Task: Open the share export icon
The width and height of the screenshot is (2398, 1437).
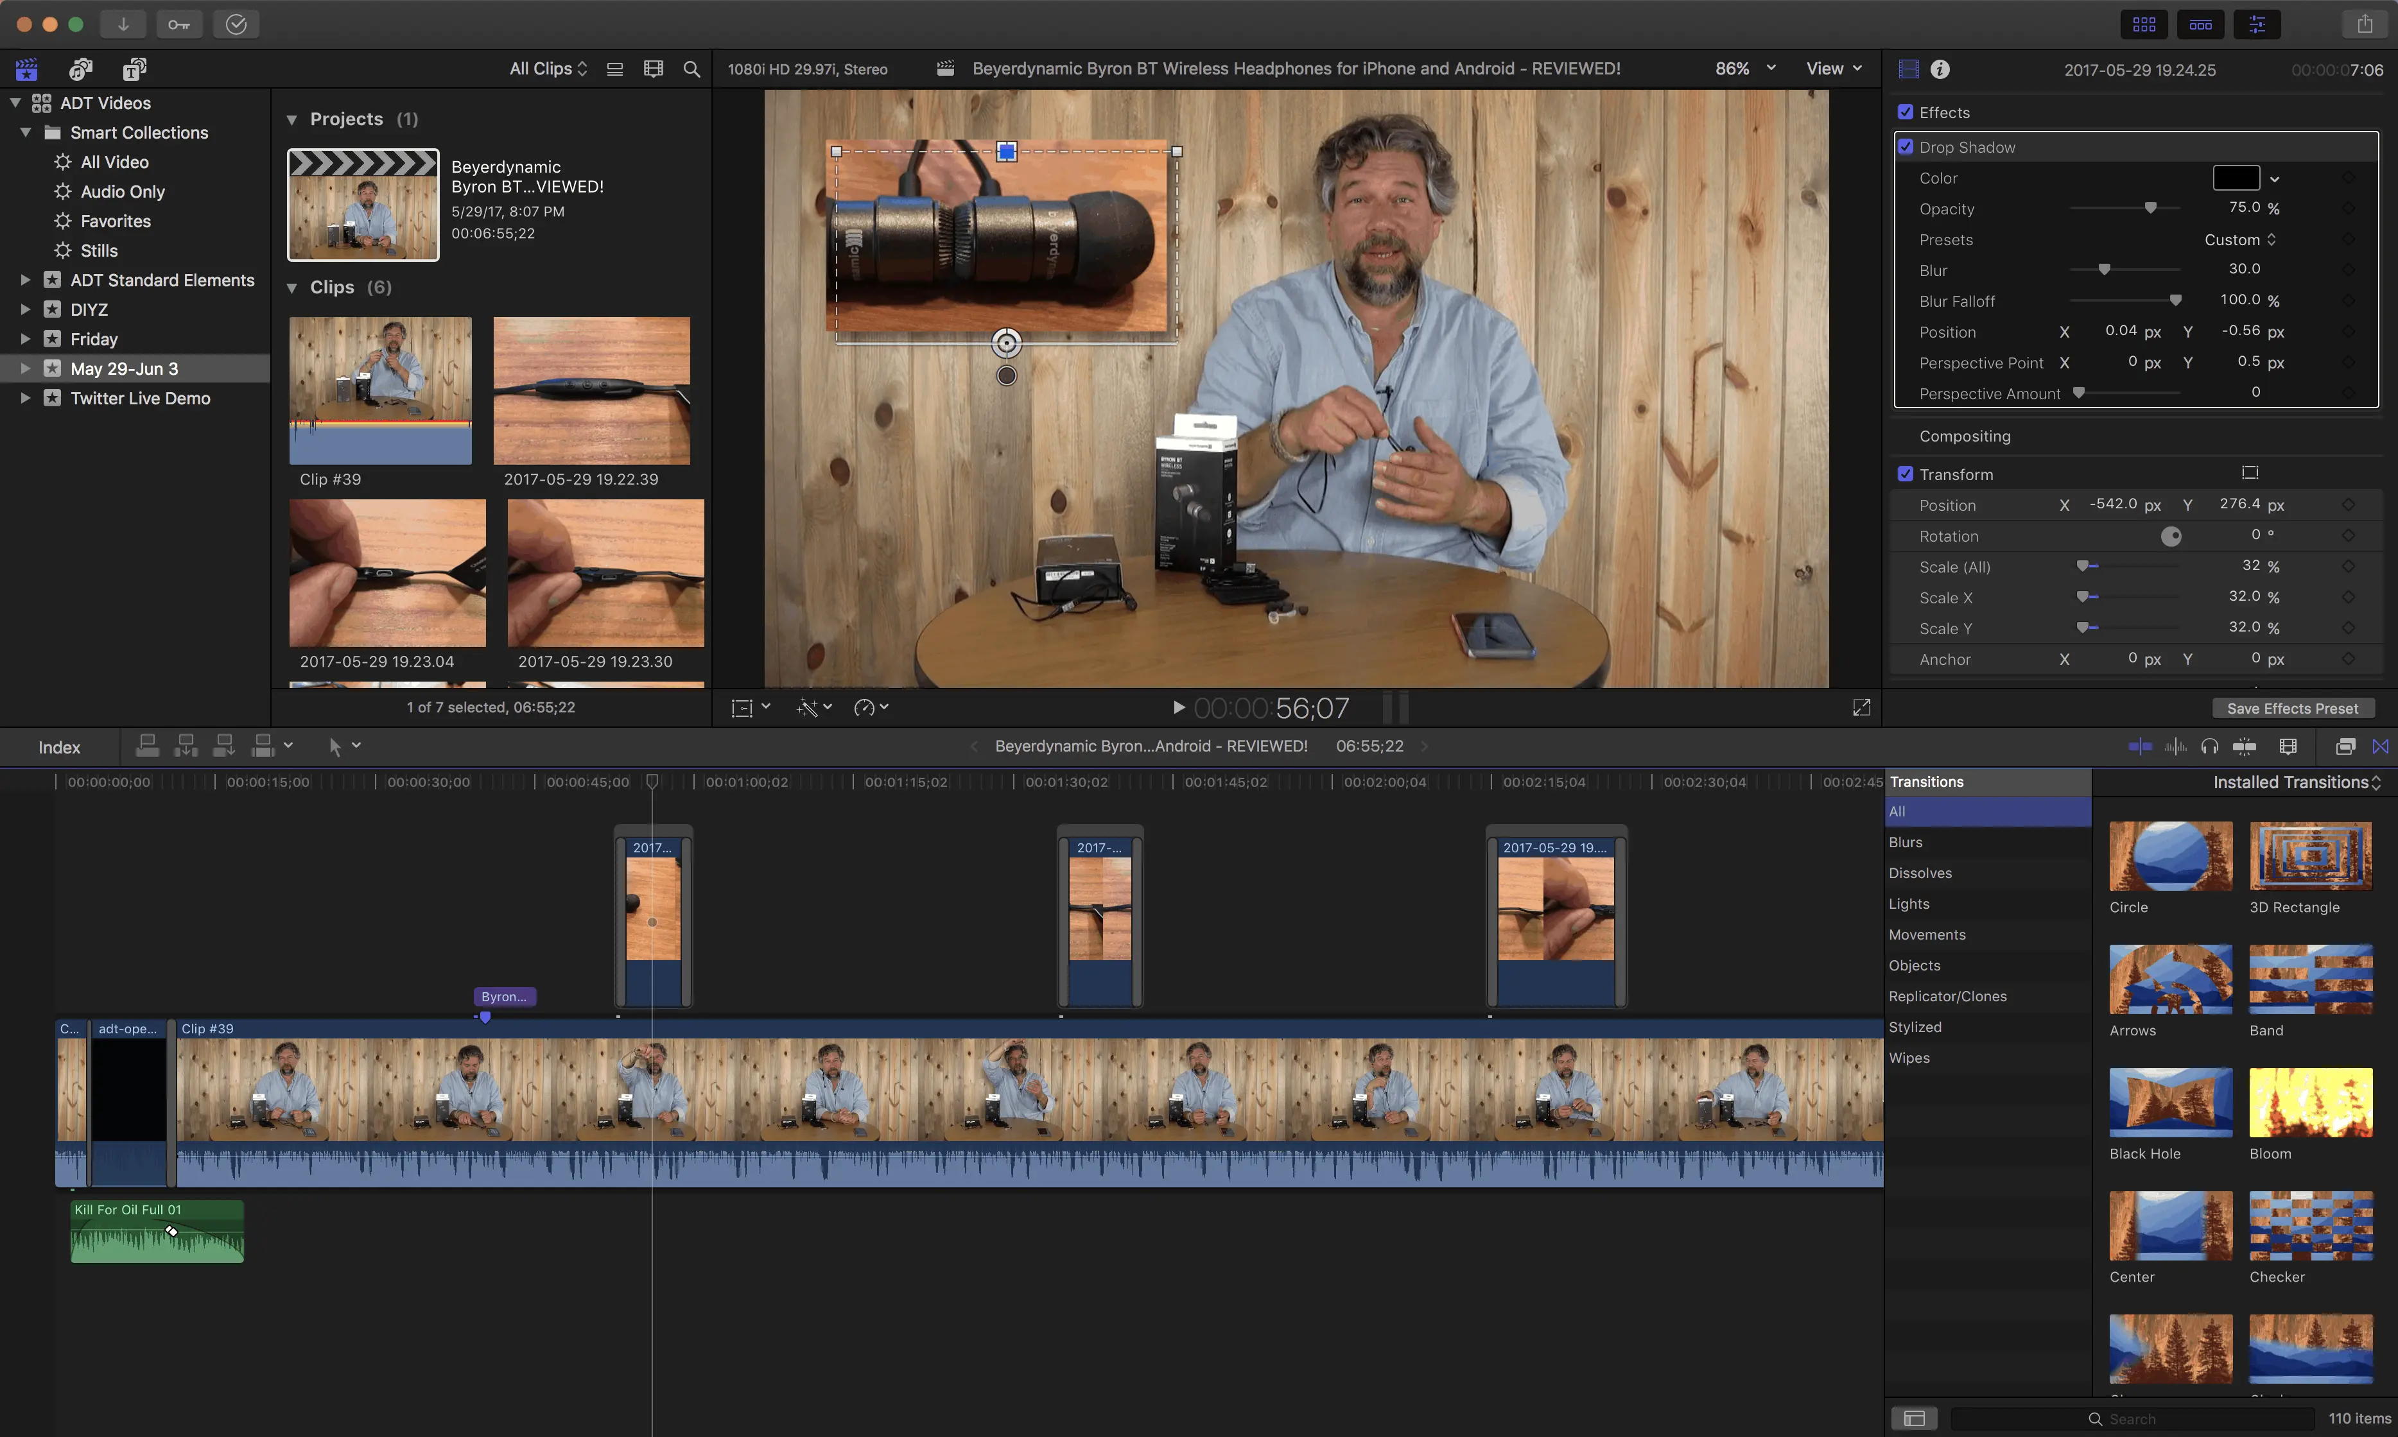Action: tap(2364, 24)
